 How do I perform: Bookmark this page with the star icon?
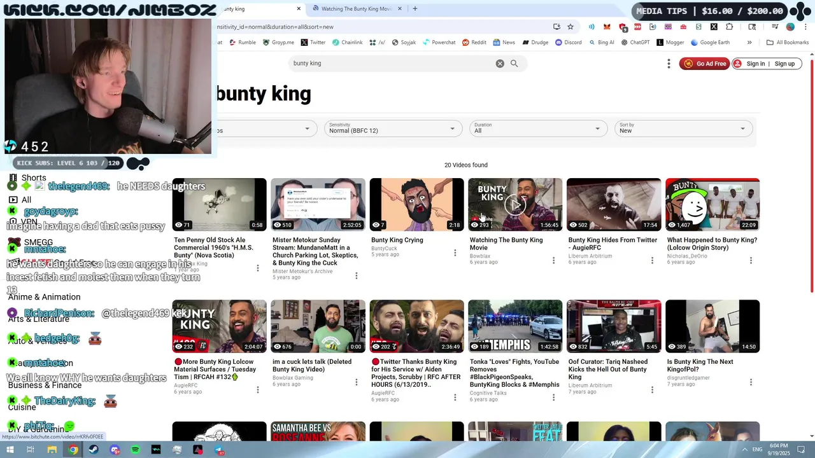click(570, 27)
